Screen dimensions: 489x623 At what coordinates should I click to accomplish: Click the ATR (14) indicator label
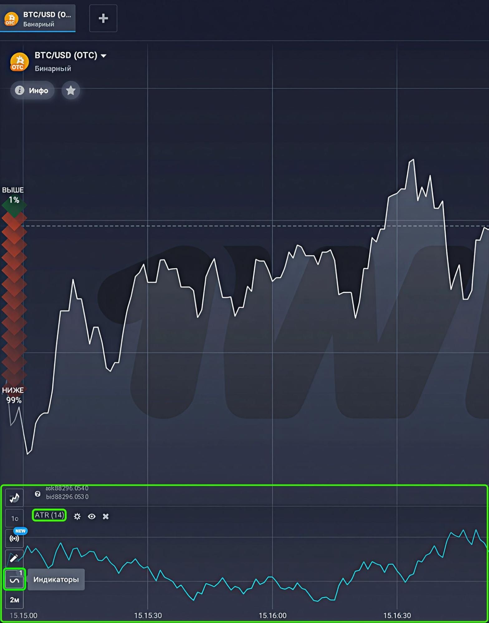point(49,515)
